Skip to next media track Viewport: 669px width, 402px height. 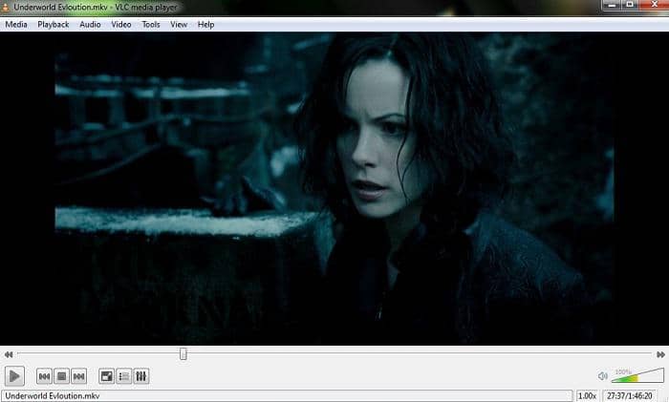coord(79,376)
